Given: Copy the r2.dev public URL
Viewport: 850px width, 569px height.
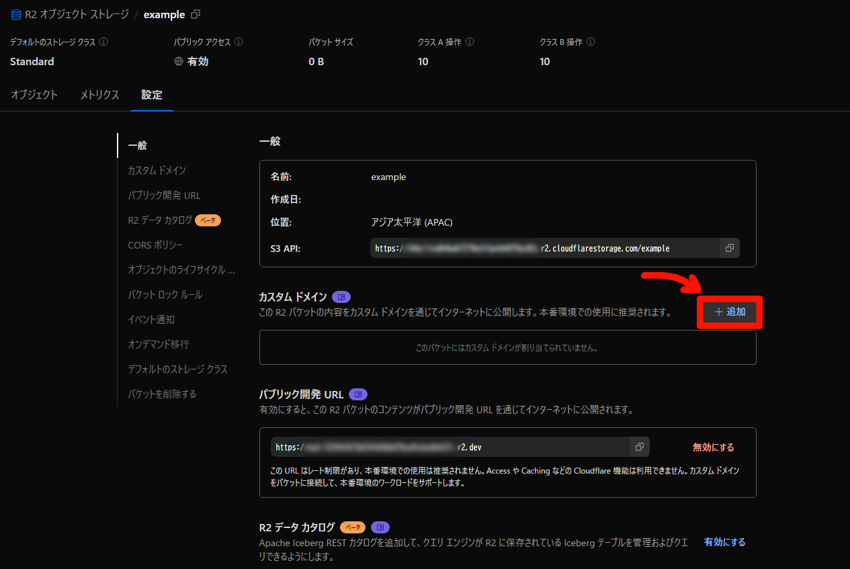Looking at the screenshot, I should (x=640, y=447).
